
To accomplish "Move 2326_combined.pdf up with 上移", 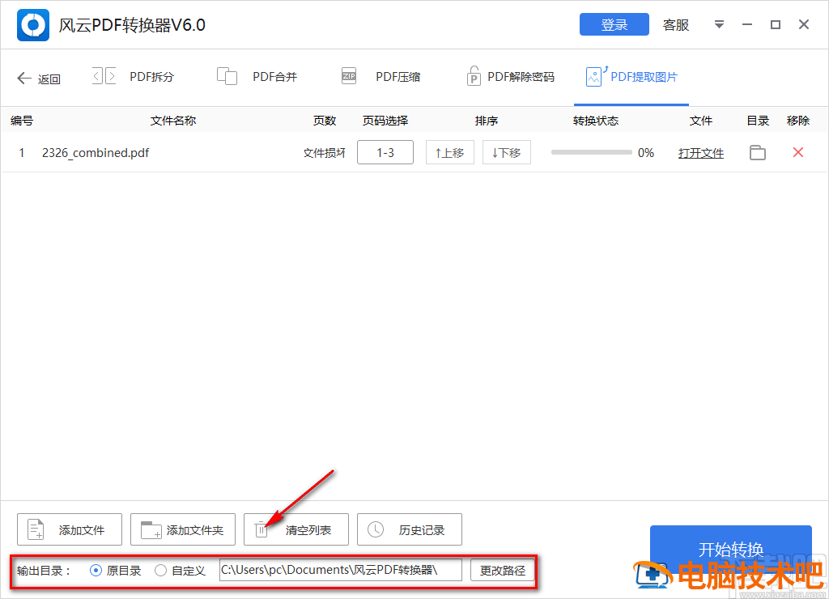I will click(450, 153).
